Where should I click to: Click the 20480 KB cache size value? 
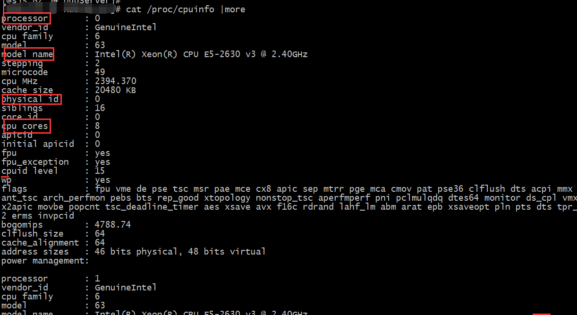[x=115, y=90]
